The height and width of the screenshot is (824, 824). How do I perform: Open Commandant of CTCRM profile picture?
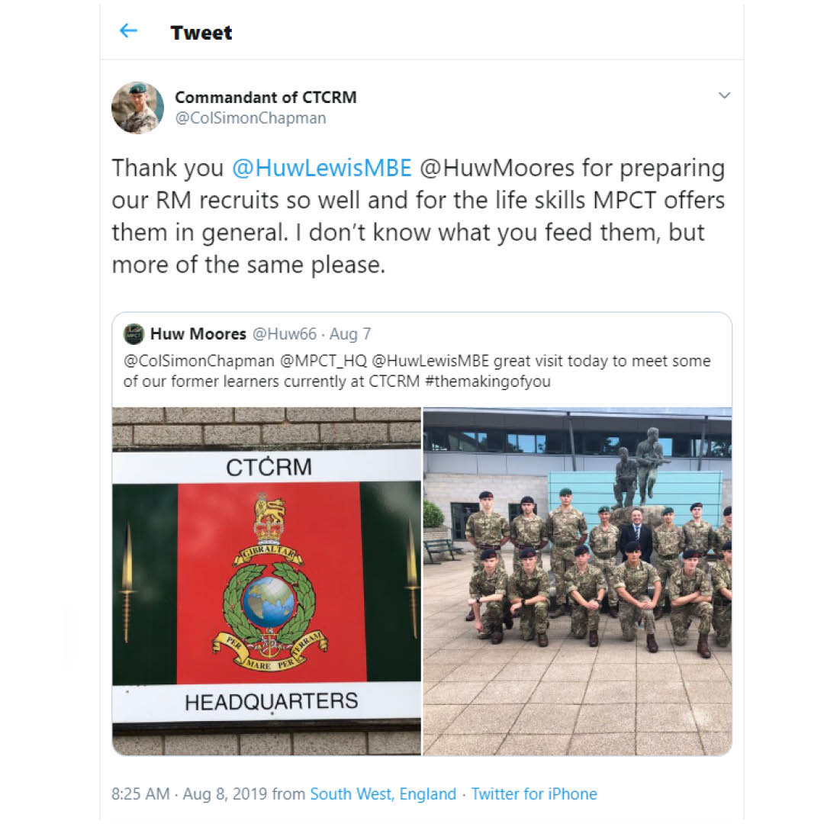coord(137,108)
